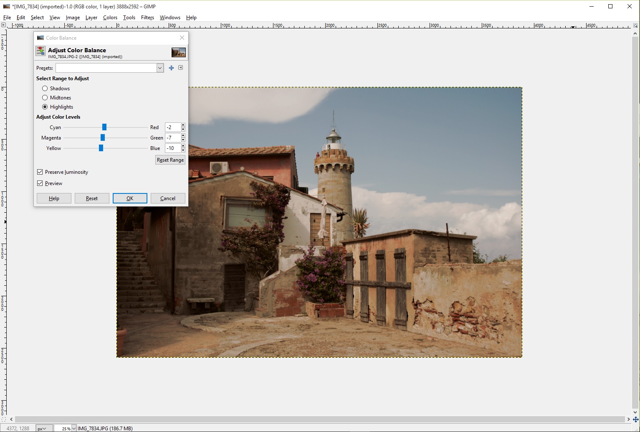Increase the Green value with up arrow
This screenshot has width=640, height=432.
pyautogui.click(x=183, y=136)
